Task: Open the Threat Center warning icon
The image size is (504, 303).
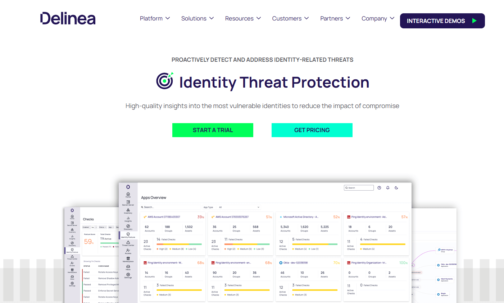Action: 128,242
